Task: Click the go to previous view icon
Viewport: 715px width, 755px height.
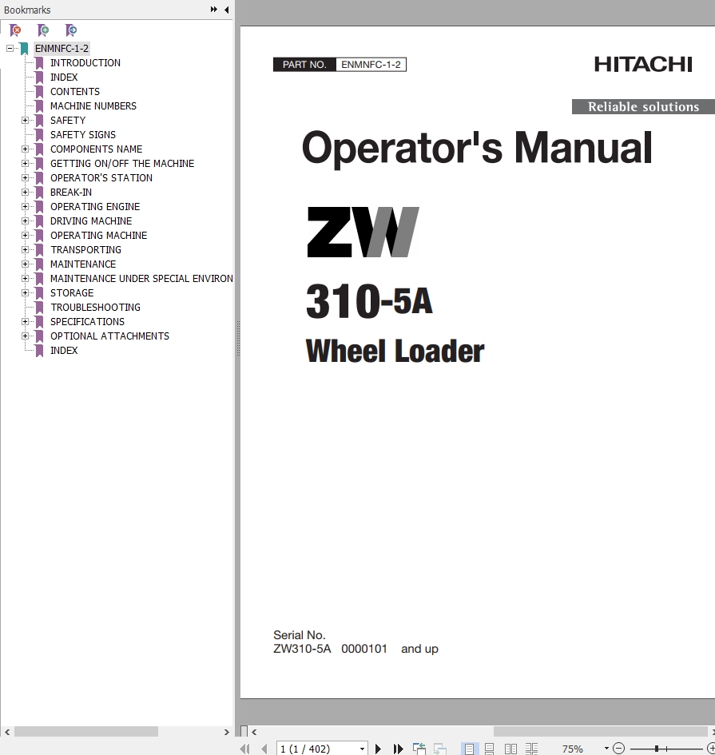Action: coord(419,749)
